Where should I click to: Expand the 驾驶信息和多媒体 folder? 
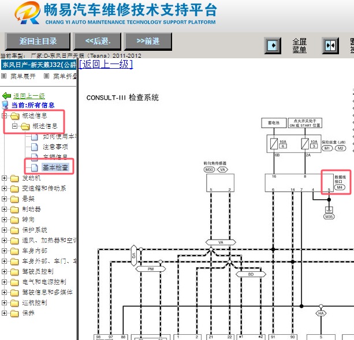tap(4, 292)
